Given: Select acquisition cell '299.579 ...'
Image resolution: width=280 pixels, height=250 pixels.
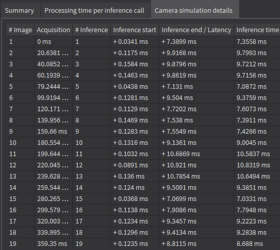Looking at the screenshot, I should 54,210.
